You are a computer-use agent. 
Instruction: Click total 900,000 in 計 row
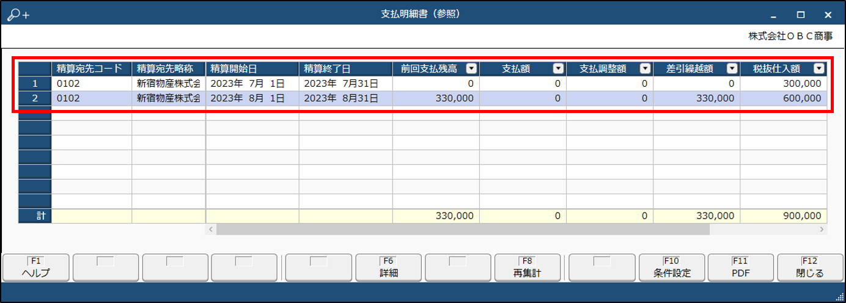click(784, 216)
